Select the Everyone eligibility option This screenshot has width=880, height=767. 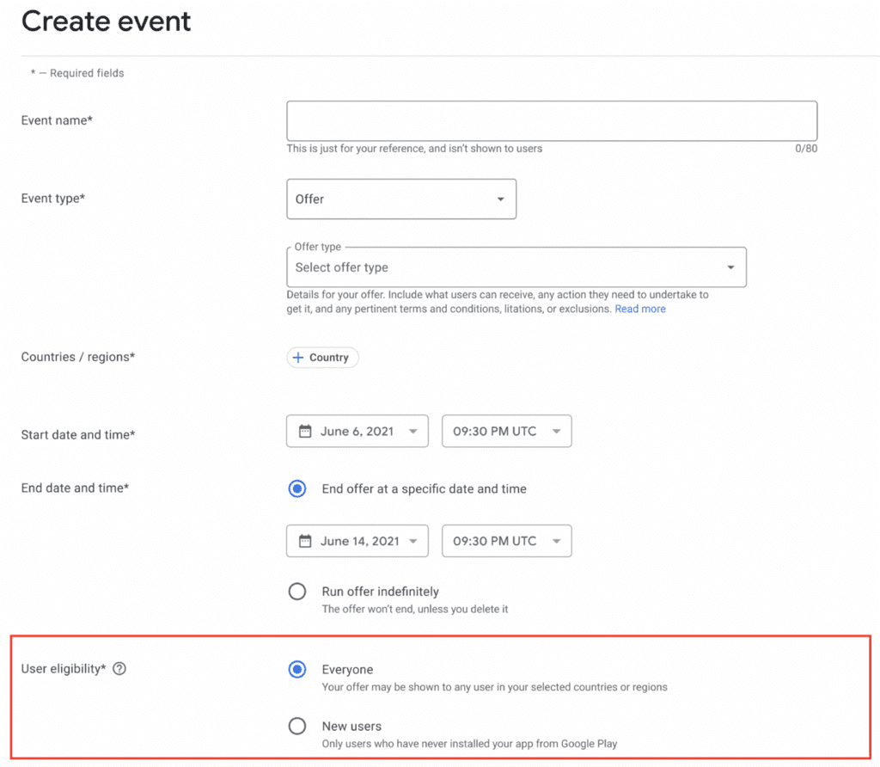(x=296, y=669)
